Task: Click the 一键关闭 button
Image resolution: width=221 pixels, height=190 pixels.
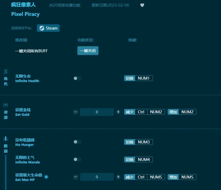Action: point(88,51)
